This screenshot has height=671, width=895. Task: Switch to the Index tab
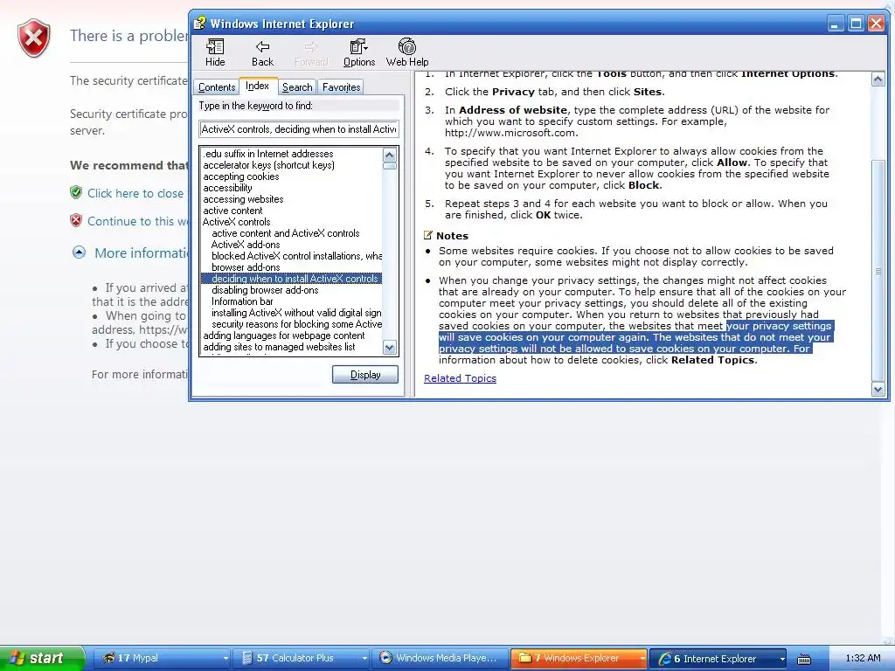coord(258,86)
